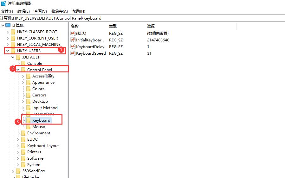The image size is (285, 178).
Task: Expand the Appearance key chevron
Action: coord(23,83)
